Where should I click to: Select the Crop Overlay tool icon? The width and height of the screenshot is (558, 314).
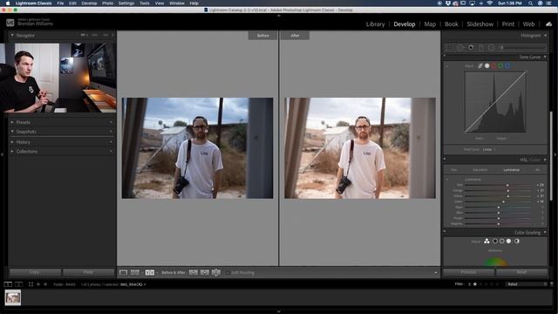point(450,47)
